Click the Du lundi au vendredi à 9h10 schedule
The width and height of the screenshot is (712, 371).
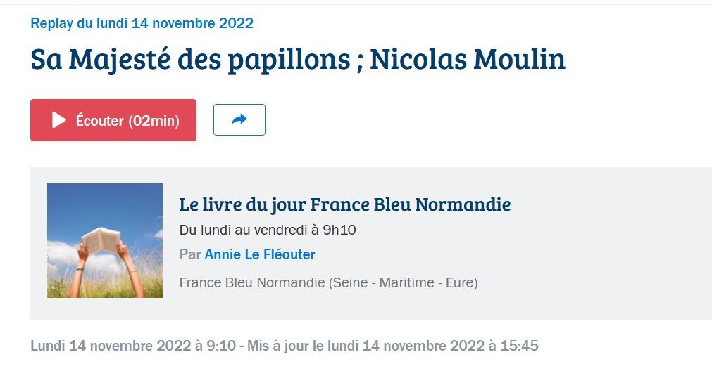click(x=268, y=230)
